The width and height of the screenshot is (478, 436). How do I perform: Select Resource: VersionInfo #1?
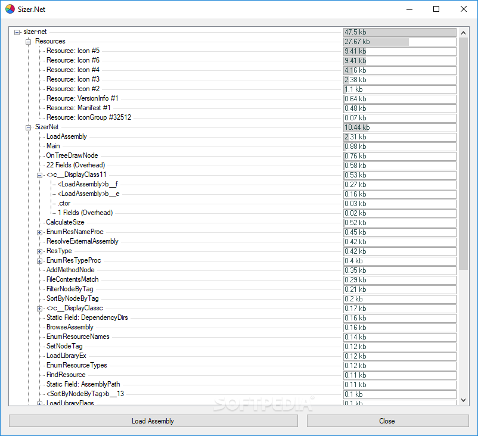click(x=82, y=98)
